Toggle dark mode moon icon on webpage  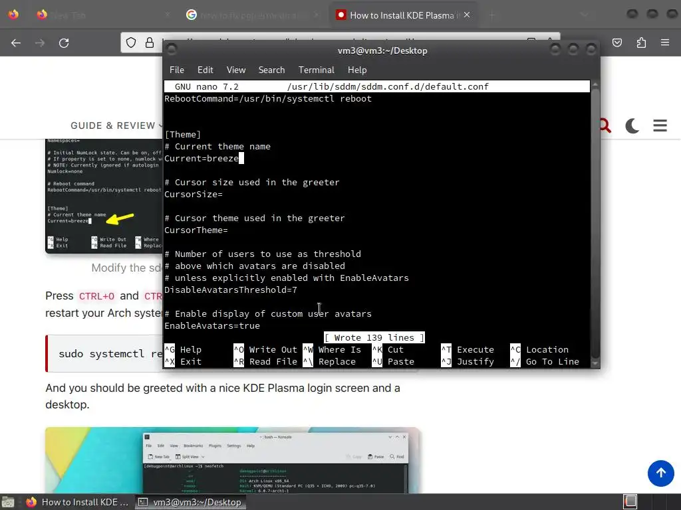(x=632, y=126)
